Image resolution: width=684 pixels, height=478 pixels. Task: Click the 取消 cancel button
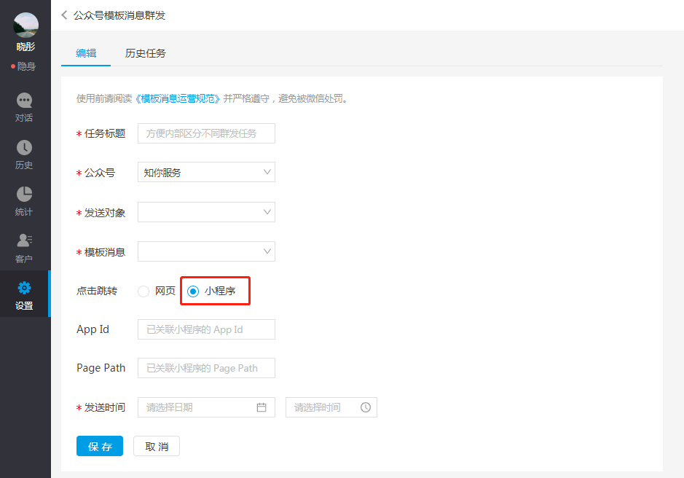(157, 446)
